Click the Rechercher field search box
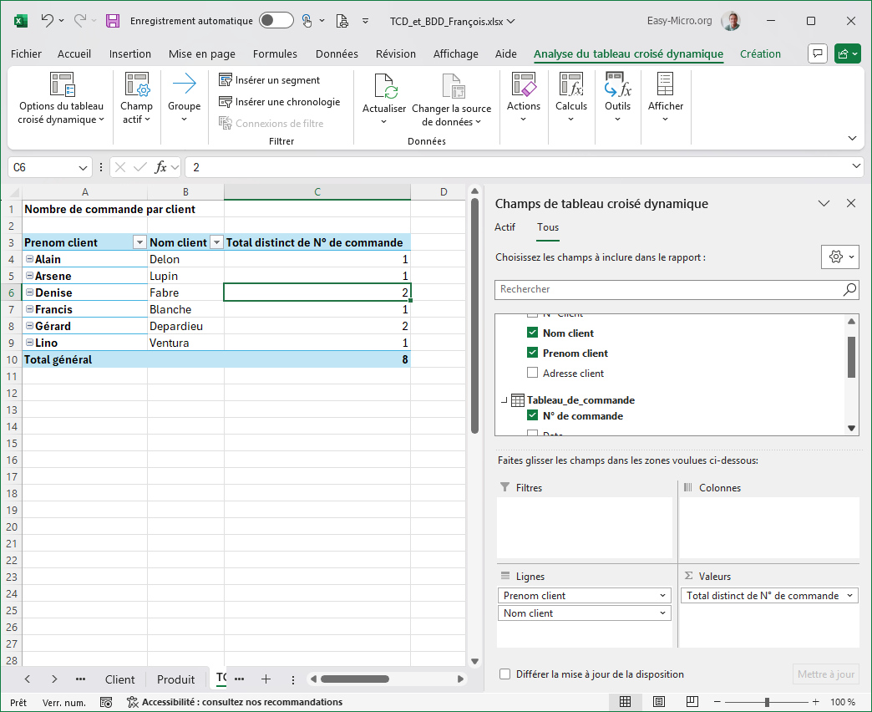 pyautogui.click(x=668, y=289)
